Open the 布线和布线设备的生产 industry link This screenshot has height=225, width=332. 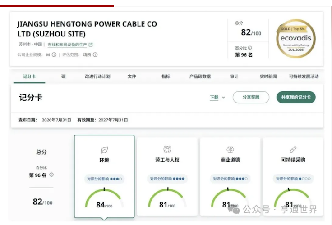(x=67, y=45)
